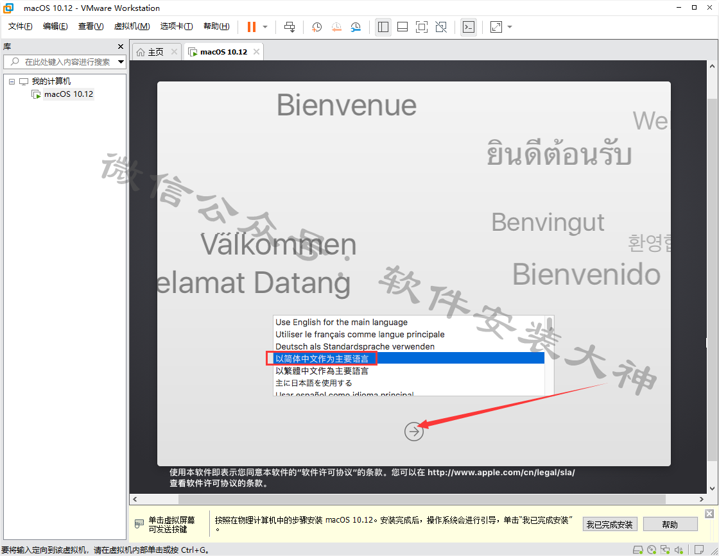
Task: Select macOS 10.12 in the library tree
Action: (68, 94)
